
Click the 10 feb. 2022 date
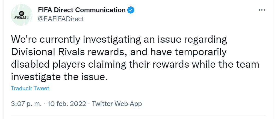[67, 104]
